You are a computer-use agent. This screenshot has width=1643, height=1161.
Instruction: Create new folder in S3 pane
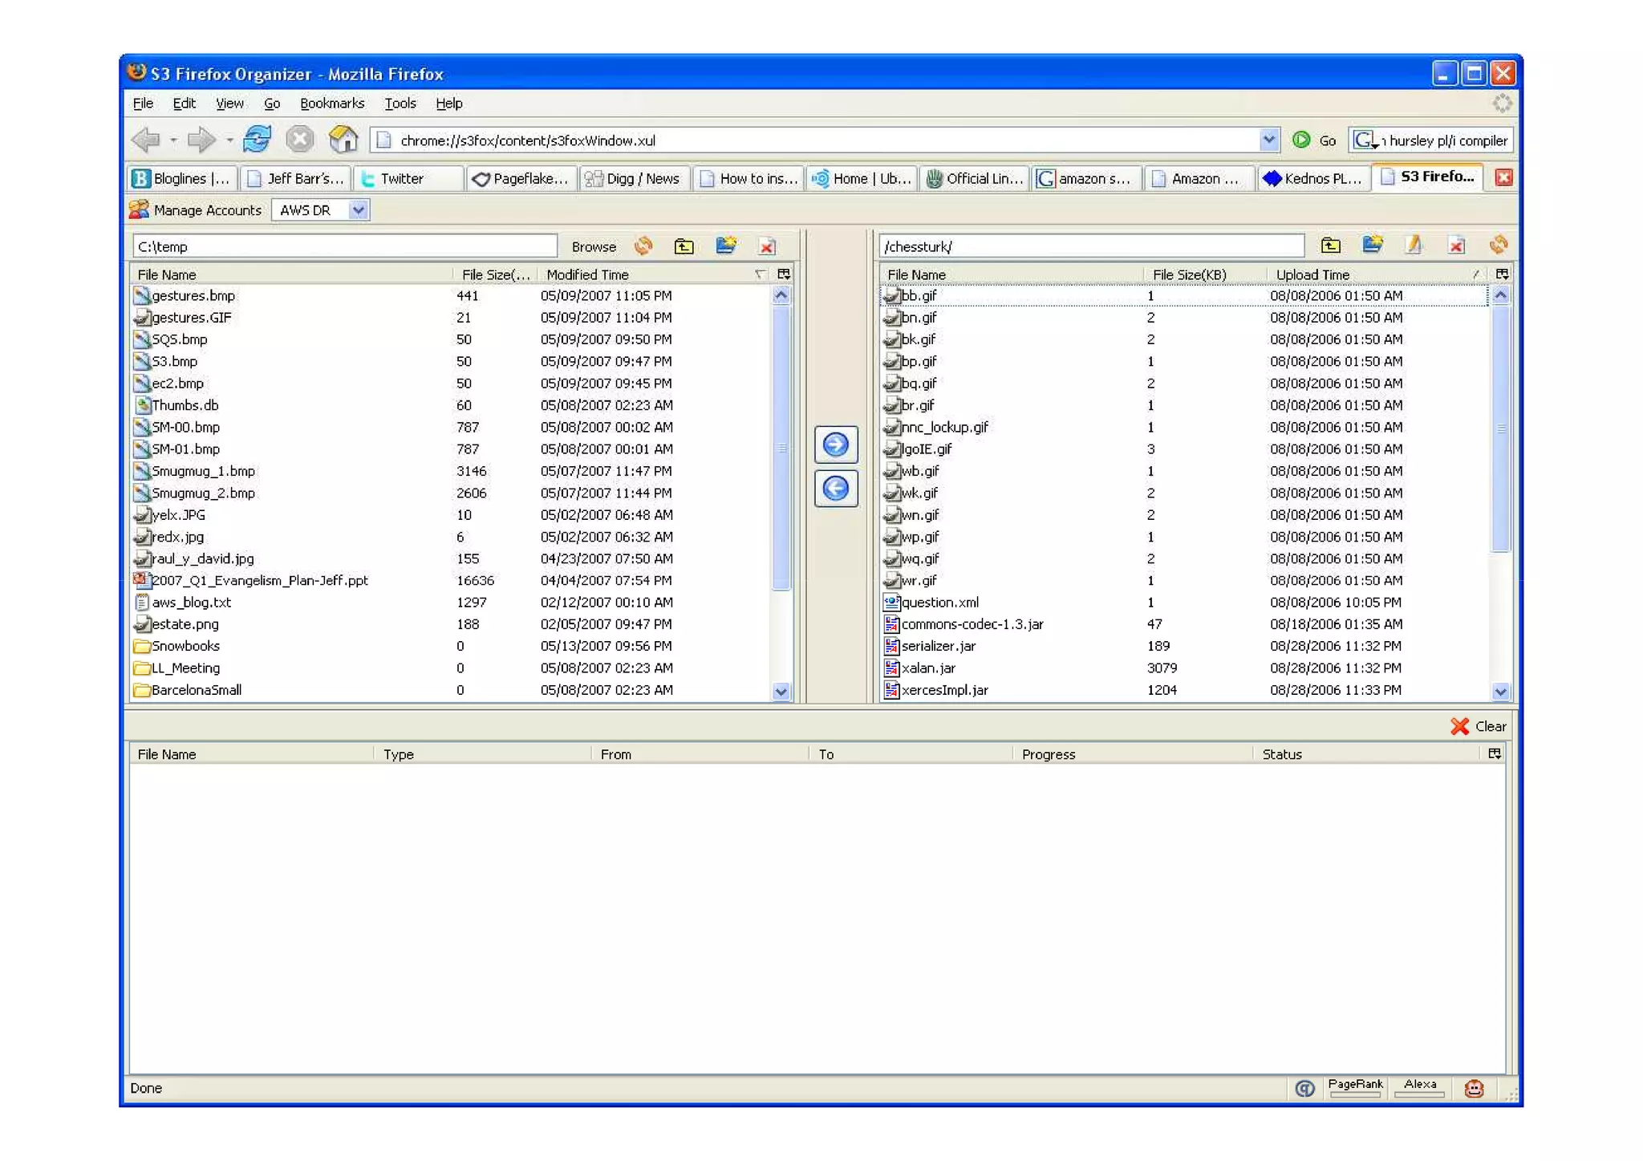click(x=1372, y=245)
